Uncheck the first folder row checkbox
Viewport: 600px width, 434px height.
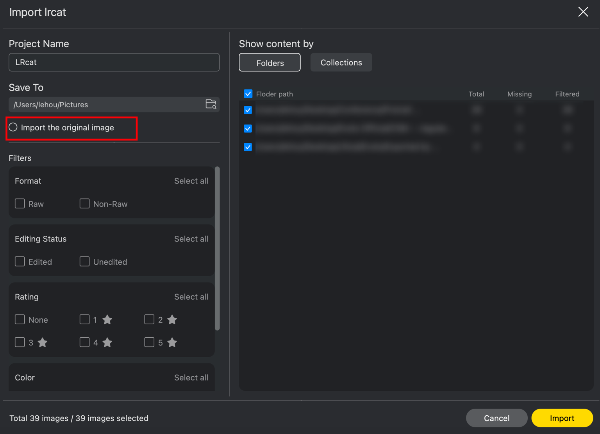(x=248, y=110)
